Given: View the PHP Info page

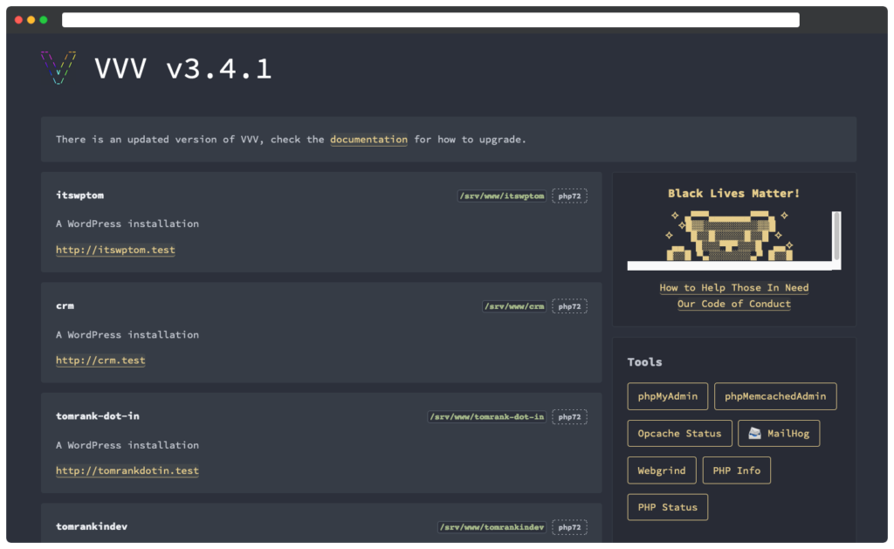Looking at the screenshot, I should (x=736, y=470).
